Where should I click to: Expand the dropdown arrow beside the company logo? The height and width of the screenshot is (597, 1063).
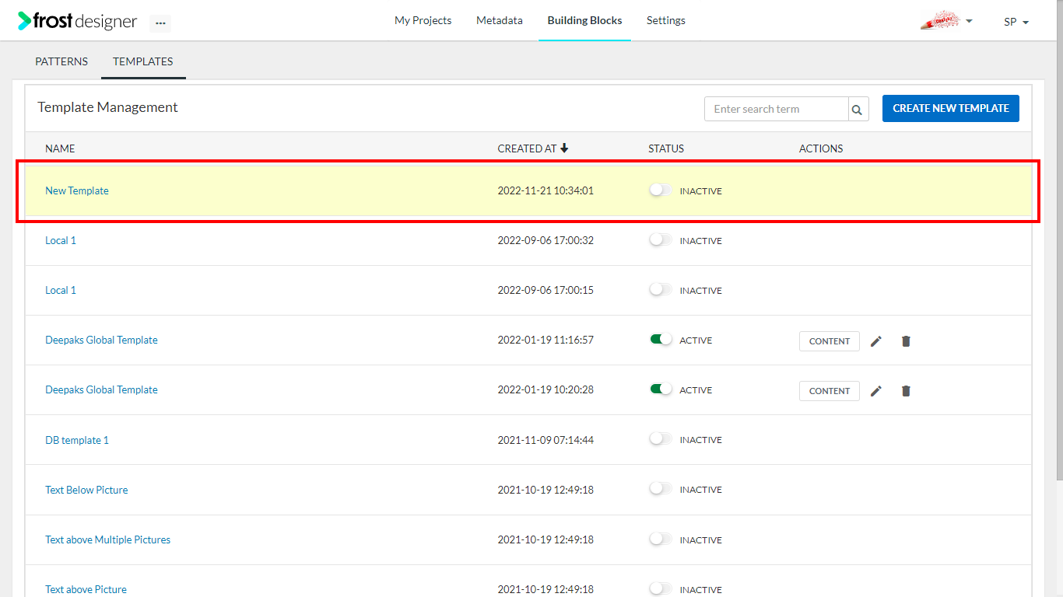(969, 21)
